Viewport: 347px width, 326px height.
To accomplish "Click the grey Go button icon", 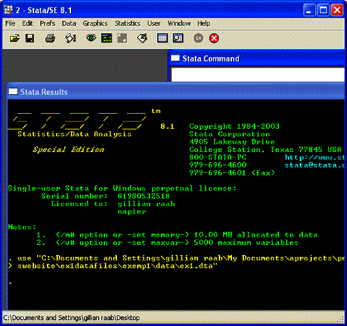I will click(x=199, y=38).
